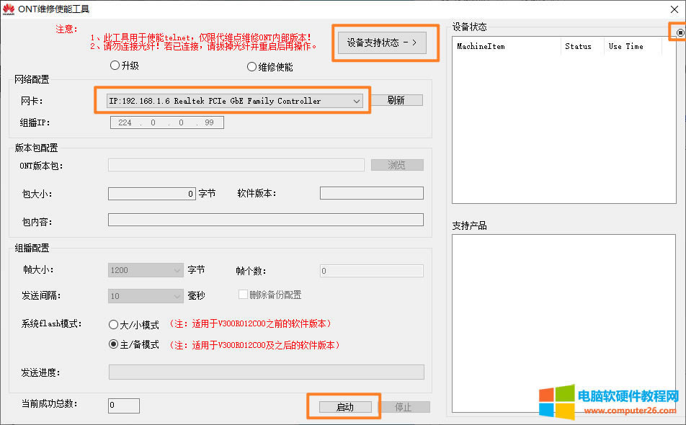Image resolution: width=686 pixels, height=425 pixels.
Task: Click the 设备支持状态 -> button
Action: [382, 42]
